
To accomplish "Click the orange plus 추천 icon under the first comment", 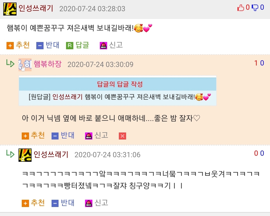I will pyautogui.click(x=10, y=45).
